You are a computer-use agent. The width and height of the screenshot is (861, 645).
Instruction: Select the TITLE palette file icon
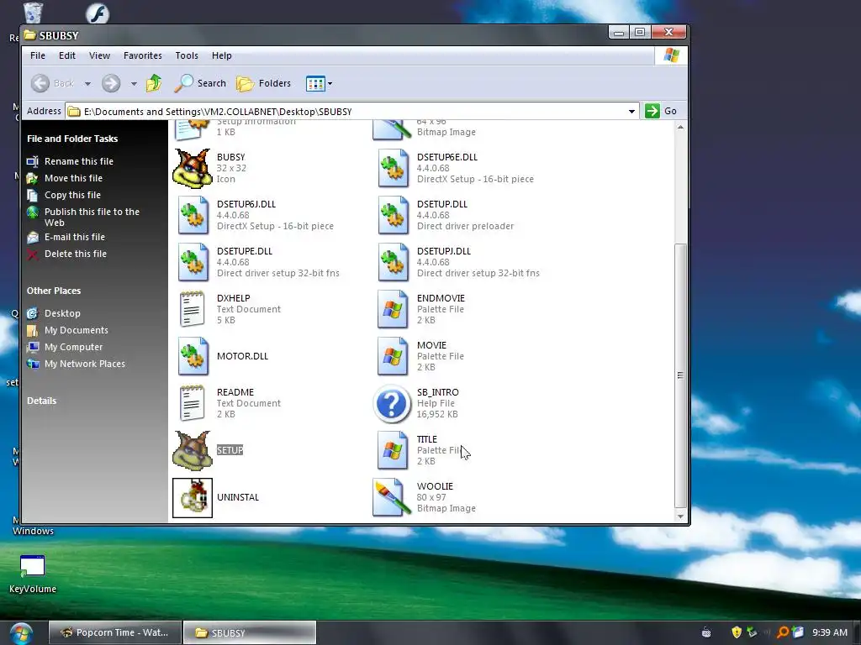pyautogui.click(x=393, y=450)
